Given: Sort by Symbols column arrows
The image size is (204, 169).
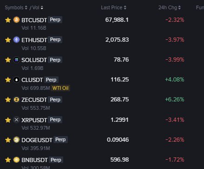Looking at the screenshot, I should pos(26,7).
